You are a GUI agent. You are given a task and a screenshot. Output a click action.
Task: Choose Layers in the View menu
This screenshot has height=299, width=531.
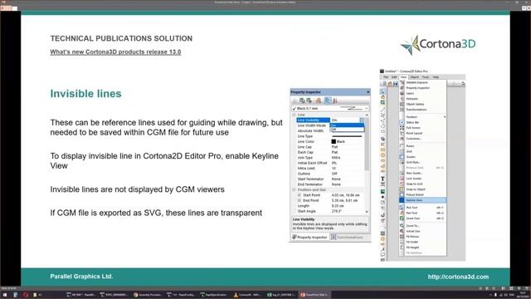pyautogui.click(x=422, y=93)
